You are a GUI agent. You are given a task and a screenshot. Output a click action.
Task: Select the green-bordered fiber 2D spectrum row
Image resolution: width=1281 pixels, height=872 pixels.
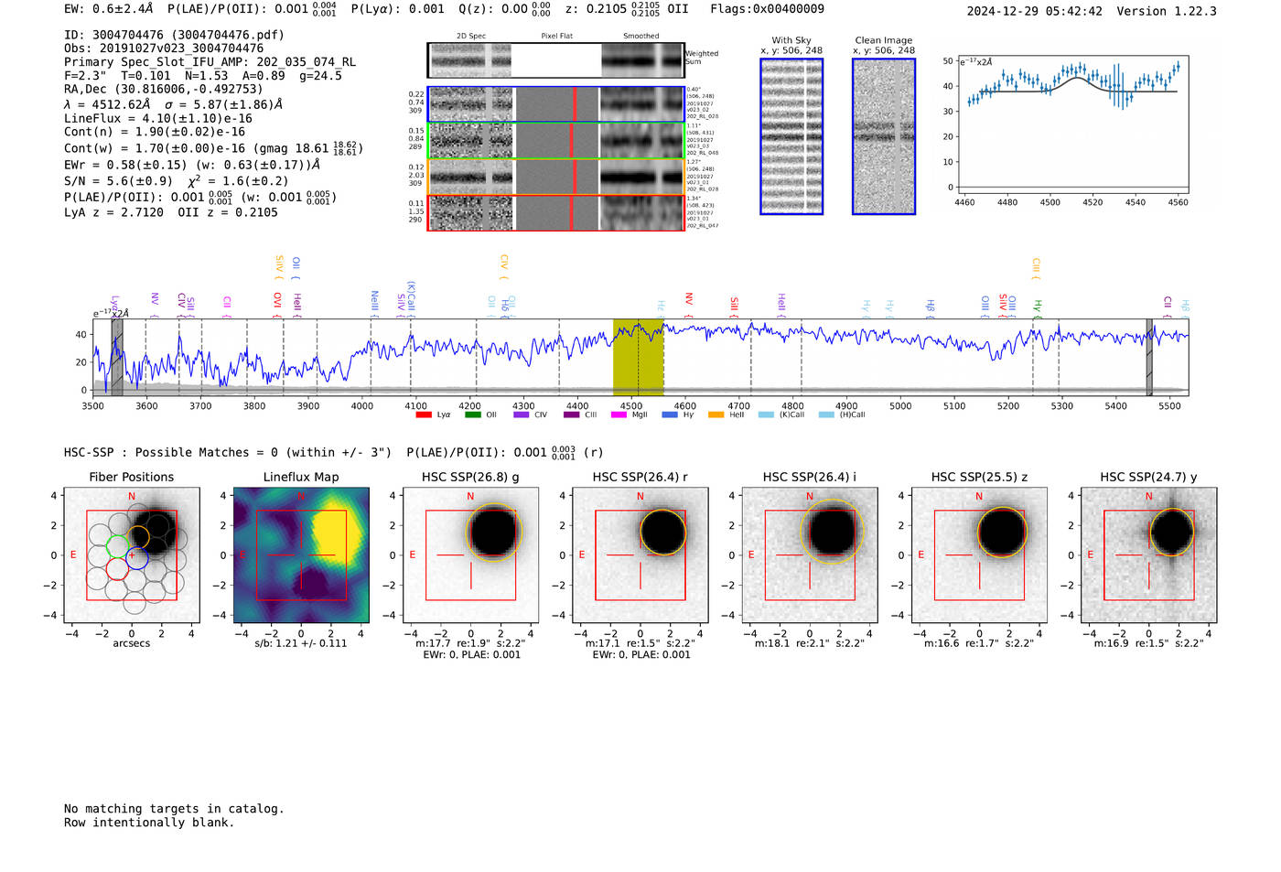(x=556, y=140)
